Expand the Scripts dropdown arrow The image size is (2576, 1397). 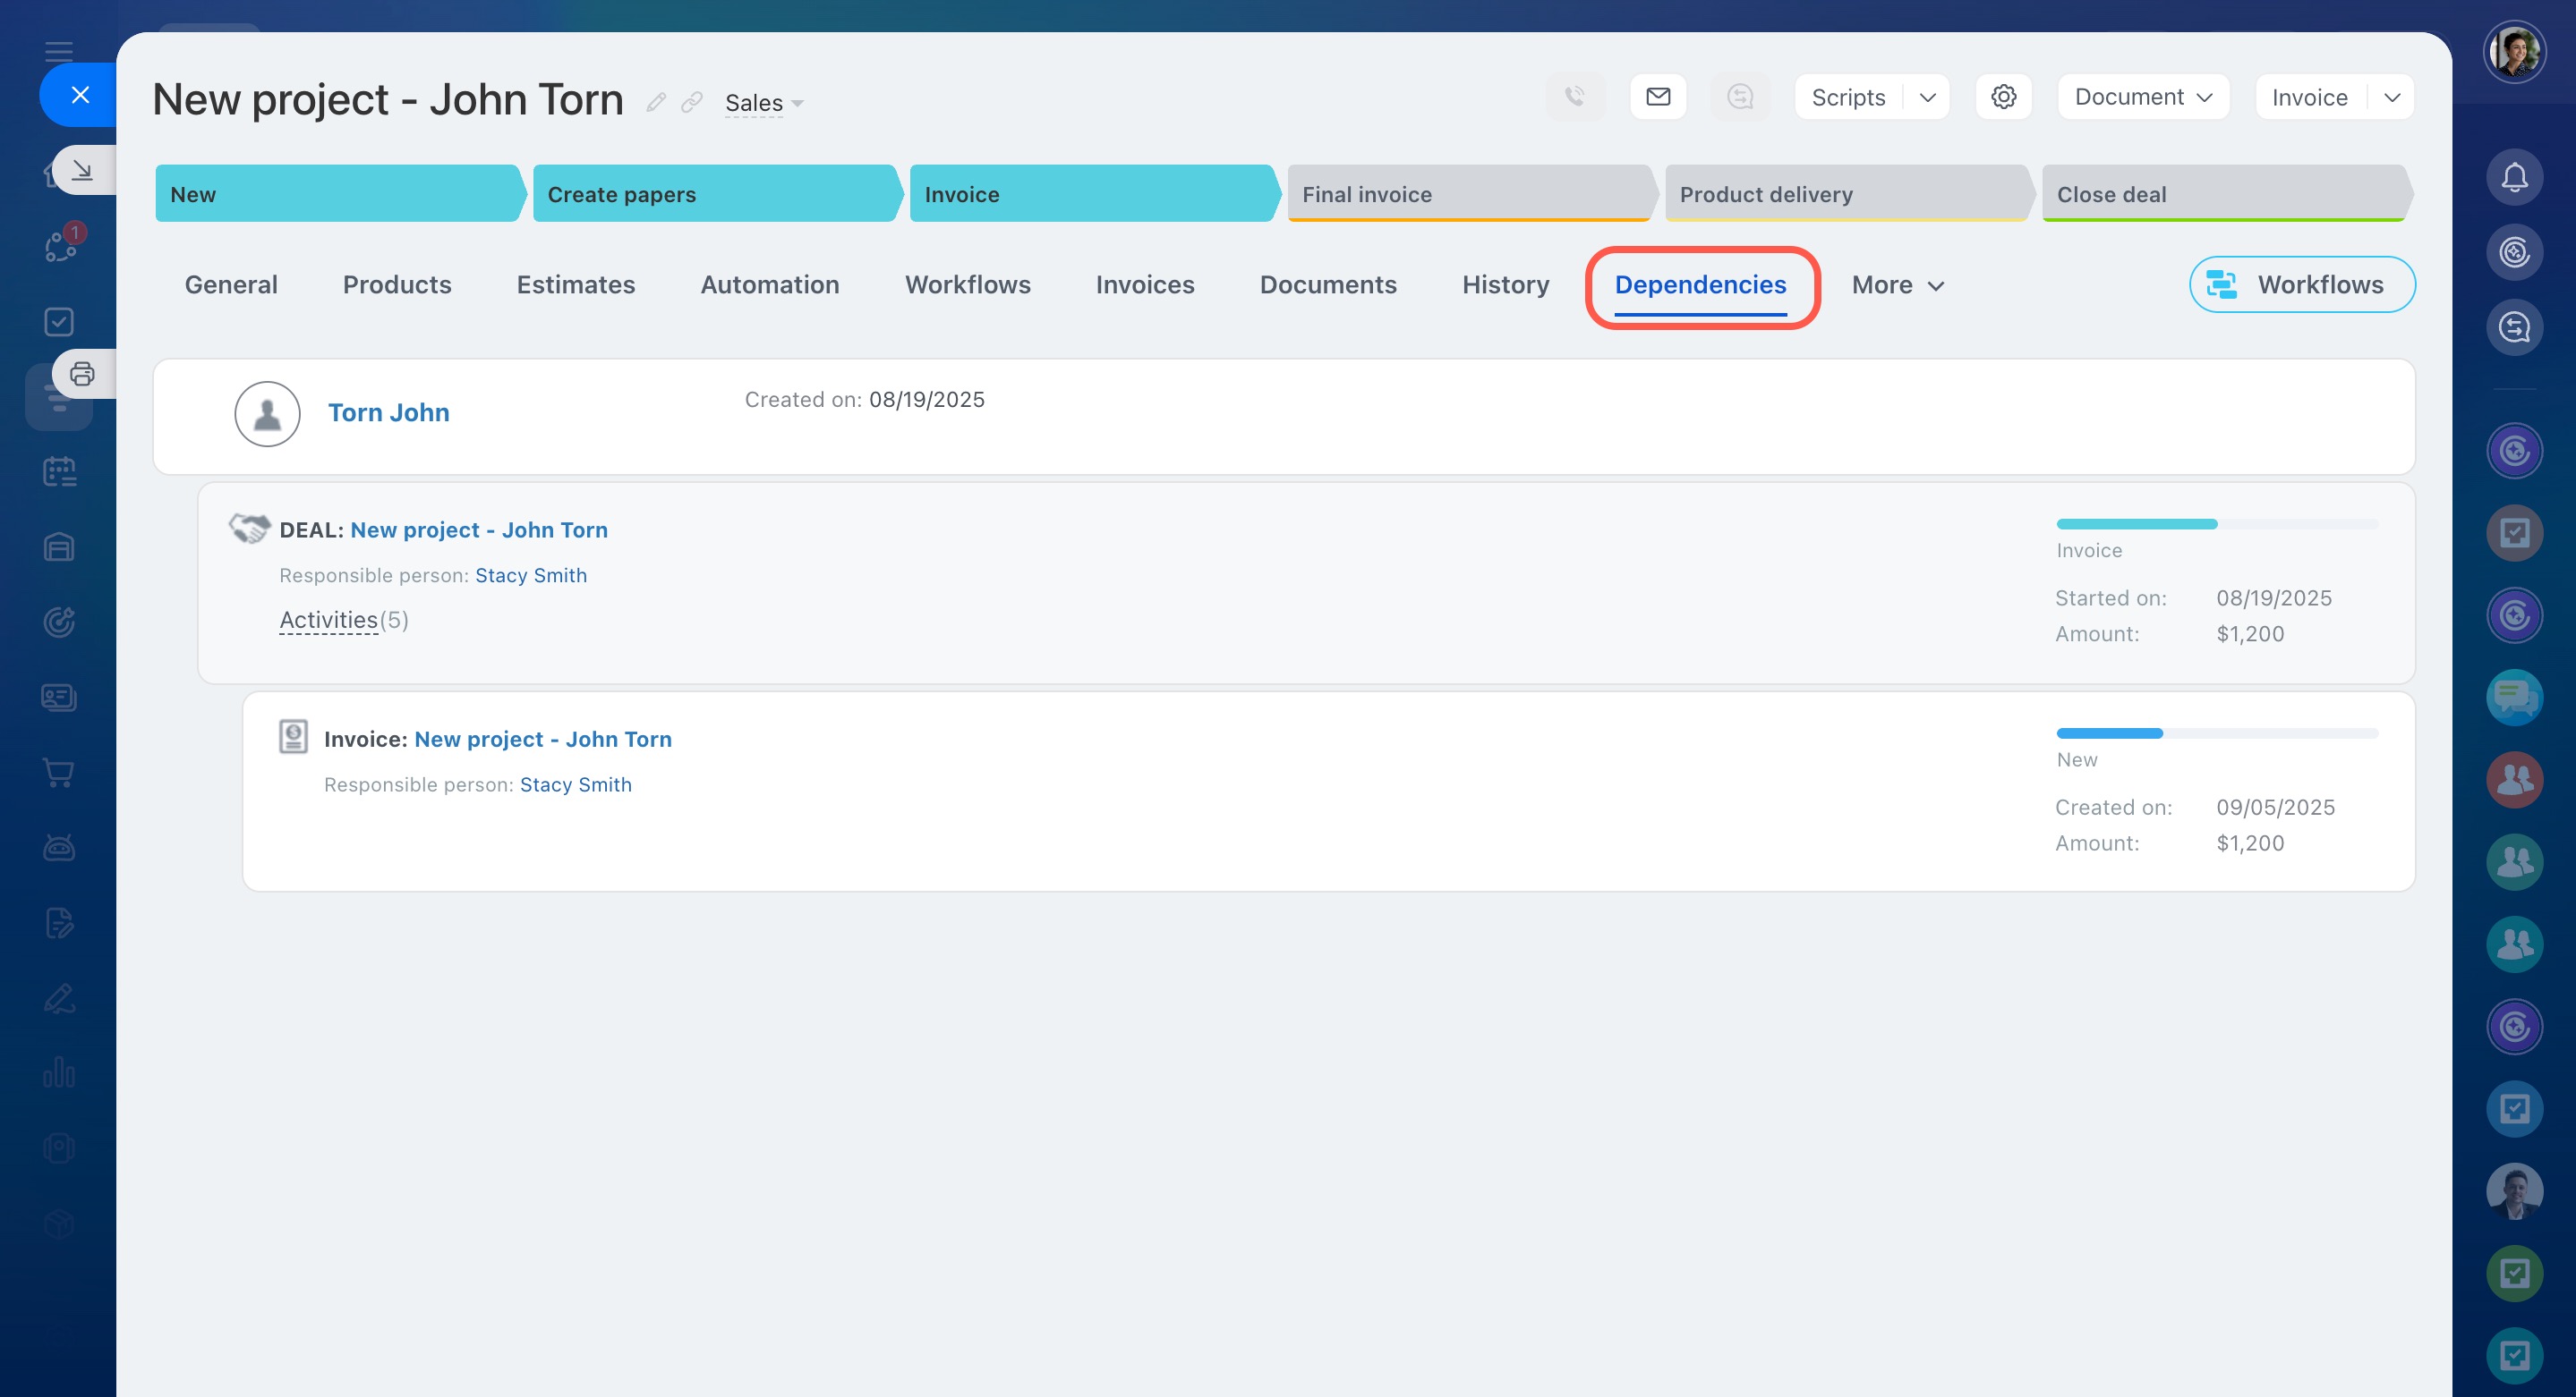tap(1928, 97)
